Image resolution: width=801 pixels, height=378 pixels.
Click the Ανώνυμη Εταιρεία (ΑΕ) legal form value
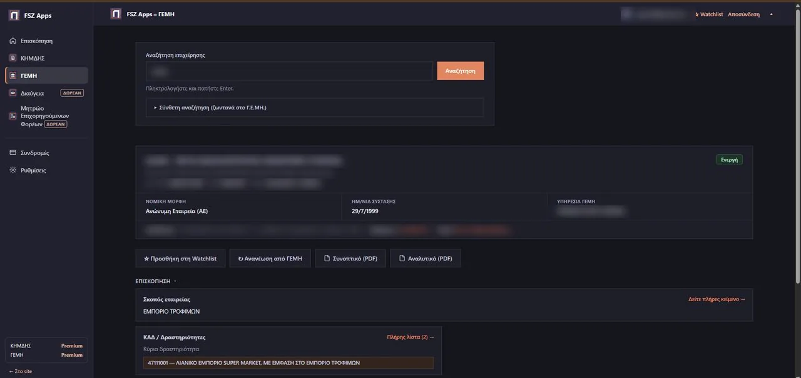[x=176, y=211]
